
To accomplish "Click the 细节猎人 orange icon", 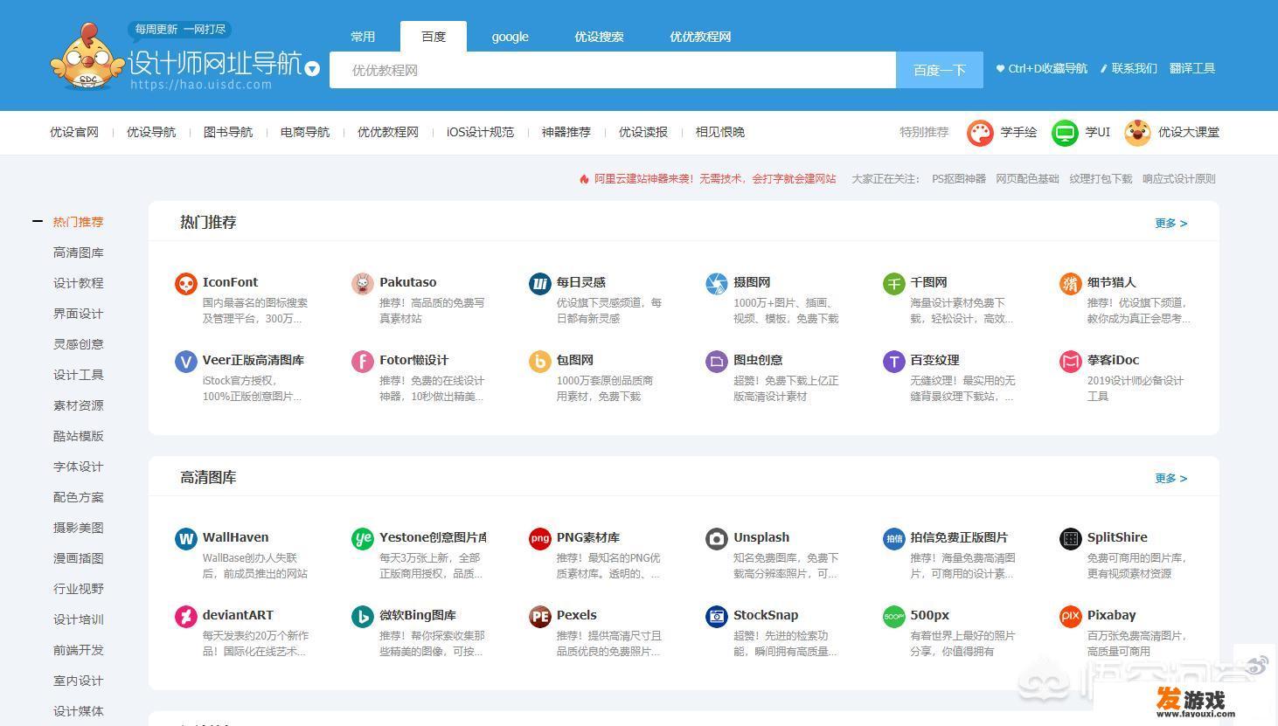I will (x=1071, y=284).
